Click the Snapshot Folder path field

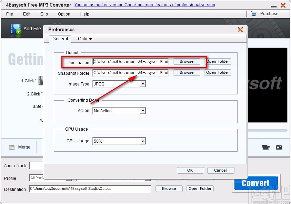coord(130,72)
